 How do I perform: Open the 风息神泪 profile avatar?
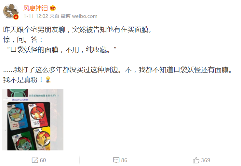[11, 12]
